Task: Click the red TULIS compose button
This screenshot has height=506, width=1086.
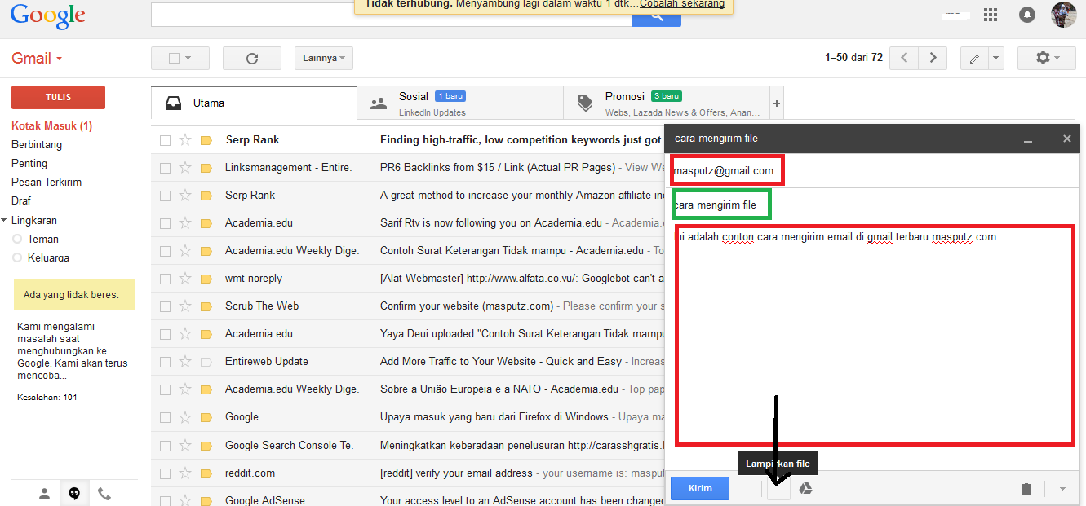Action: pyautogui.click(x=58, y=97)
